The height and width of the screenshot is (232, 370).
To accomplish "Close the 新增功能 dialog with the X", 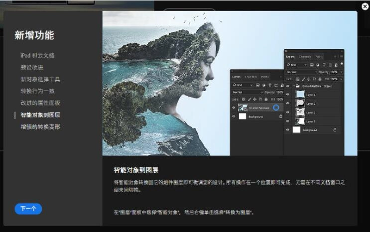I will coord(365,6).
